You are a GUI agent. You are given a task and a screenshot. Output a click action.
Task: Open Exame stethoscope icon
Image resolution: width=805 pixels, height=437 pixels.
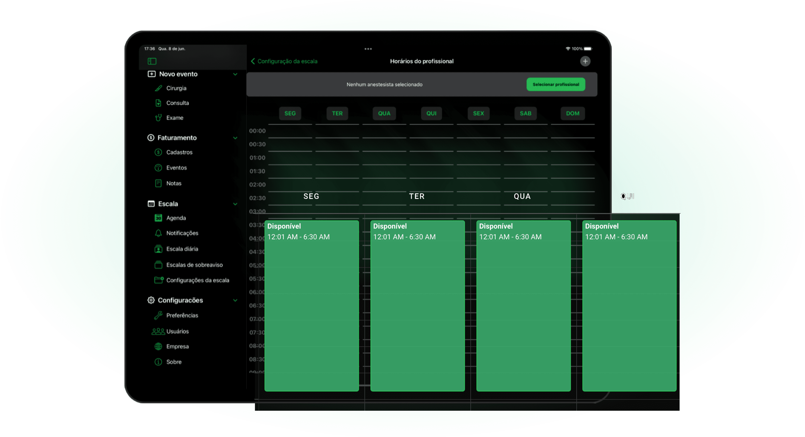point(159,118)
